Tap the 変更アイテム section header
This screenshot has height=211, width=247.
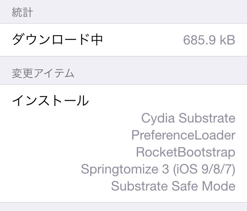[43, 73]
